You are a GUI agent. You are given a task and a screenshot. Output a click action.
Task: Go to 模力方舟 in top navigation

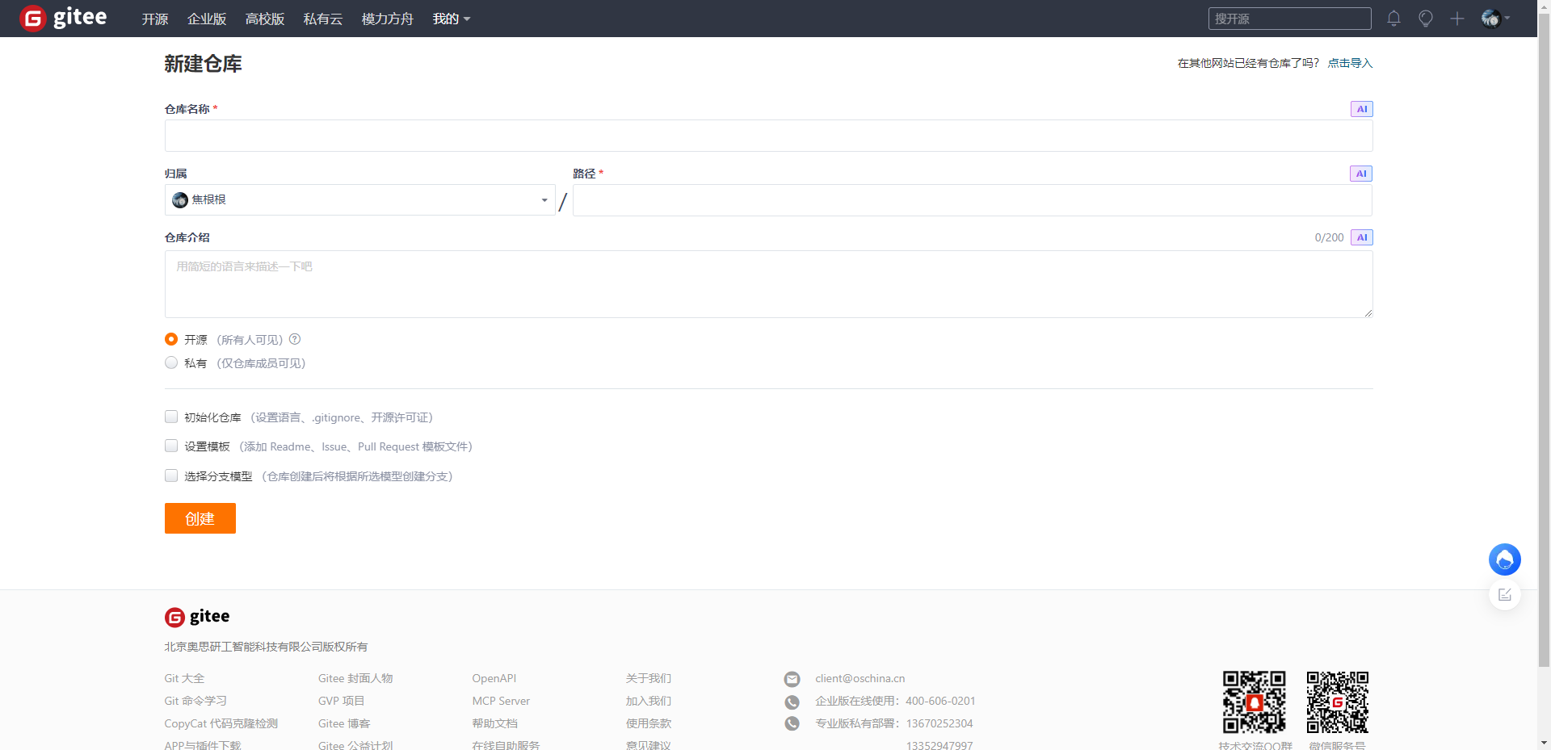click(x=388, y=19)
